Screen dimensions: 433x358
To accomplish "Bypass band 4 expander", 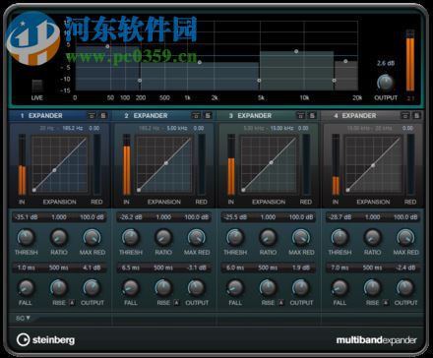I will 405,115.
